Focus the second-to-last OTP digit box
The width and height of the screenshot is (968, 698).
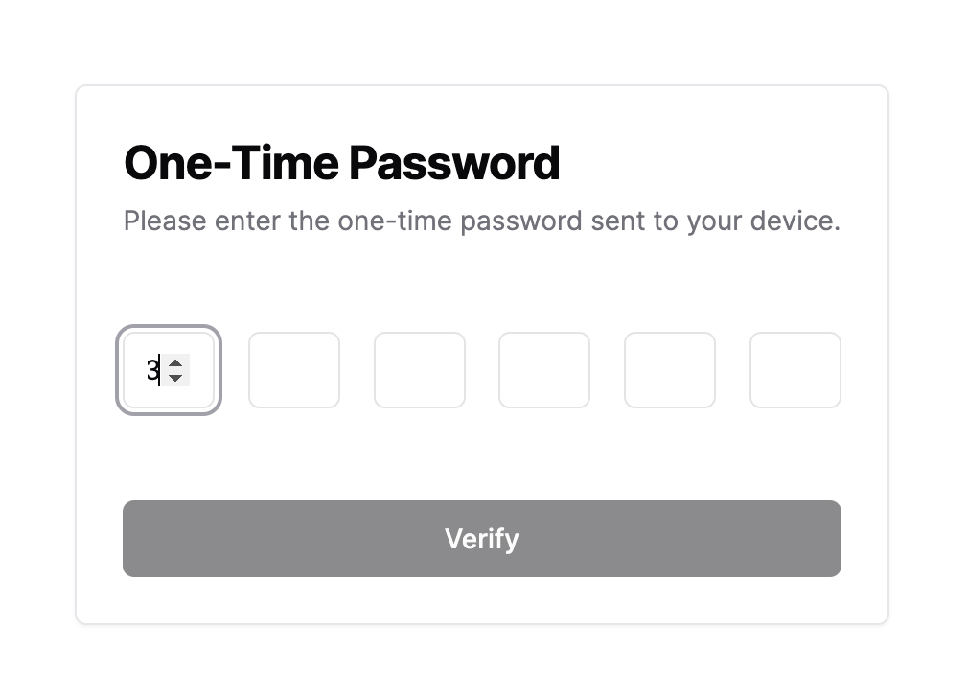point(670,370)
